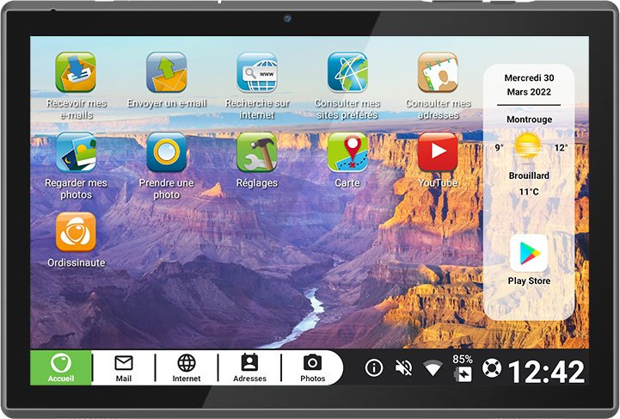Toggle the muted sound icon

click(403, 368)
